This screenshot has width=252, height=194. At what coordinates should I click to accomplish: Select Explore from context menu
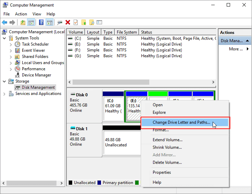click(x=185, y=112)
